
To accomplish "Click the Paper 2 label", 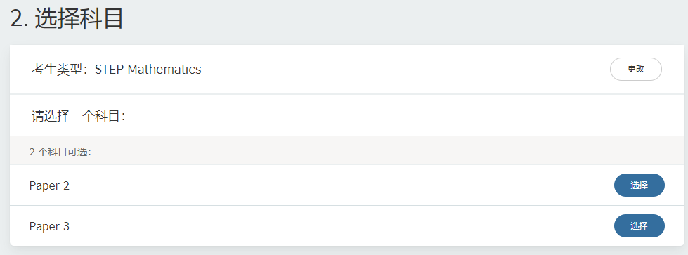I will click(49, 185).
